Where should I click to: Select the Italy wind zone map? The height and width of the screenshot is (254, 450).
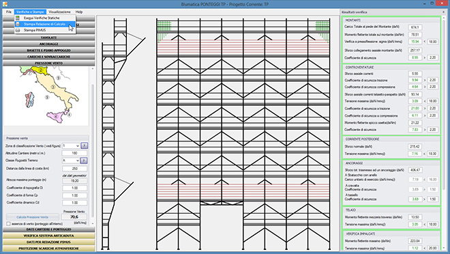(x=46, y=96)
